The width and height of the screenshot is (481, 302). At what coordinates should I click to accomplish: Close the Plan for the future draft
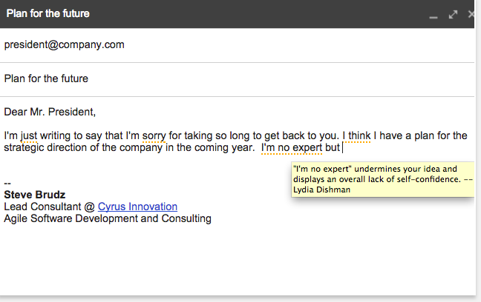point(471,14)
